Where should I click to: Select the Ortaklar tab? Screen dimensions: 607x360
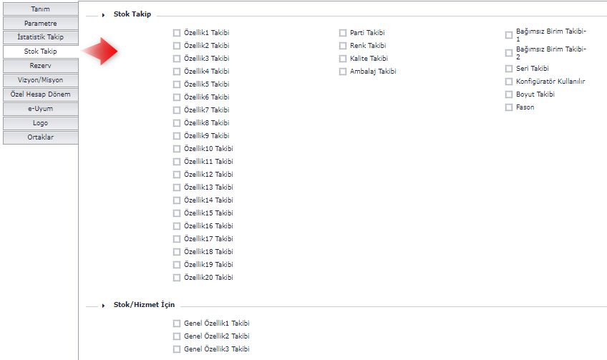pos(39,137)
